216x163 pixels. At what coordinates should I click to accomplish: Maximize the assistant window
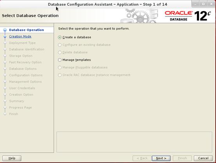click(203, 4)
